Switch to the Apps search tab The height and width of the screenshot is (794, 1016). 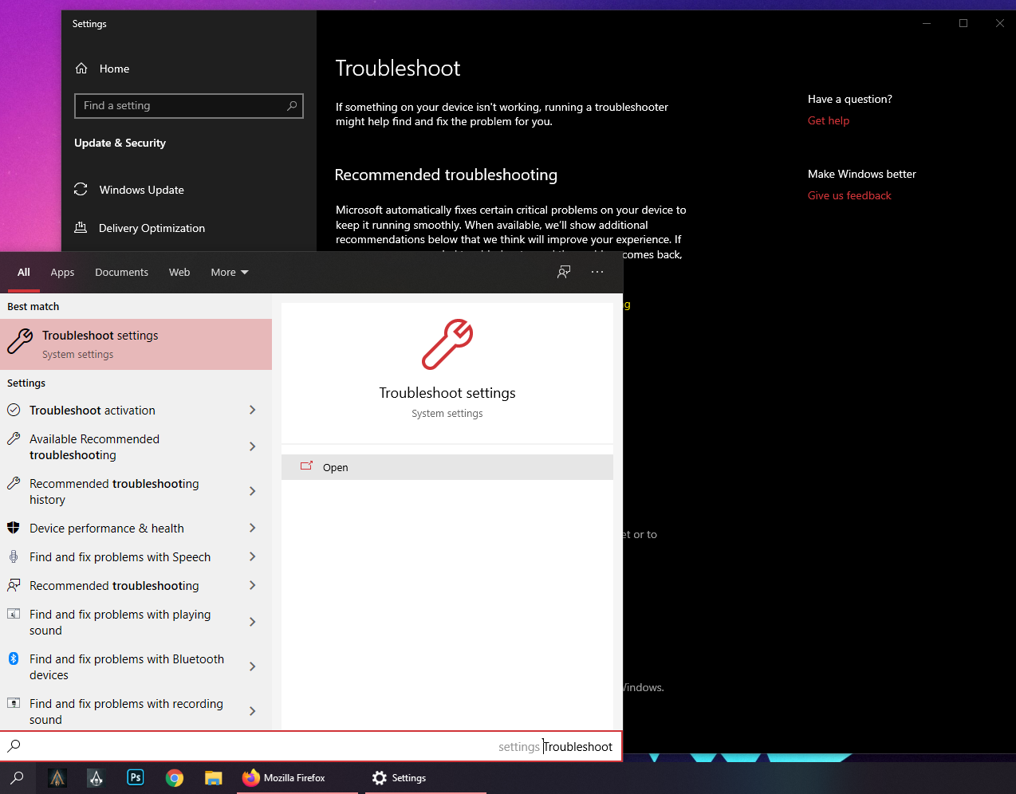coord(62,273)
